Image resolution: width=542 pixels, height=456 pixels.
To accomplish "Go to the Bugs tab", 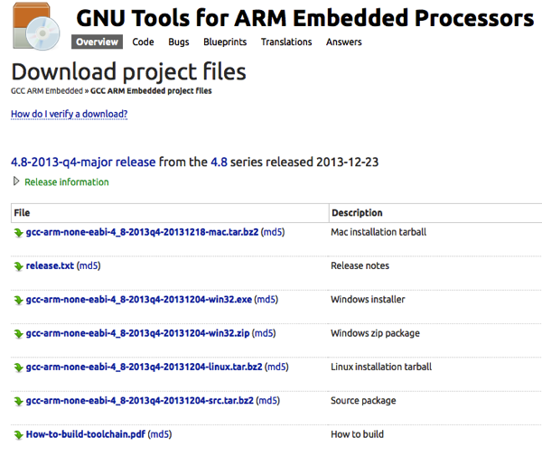I will [179, 42].
